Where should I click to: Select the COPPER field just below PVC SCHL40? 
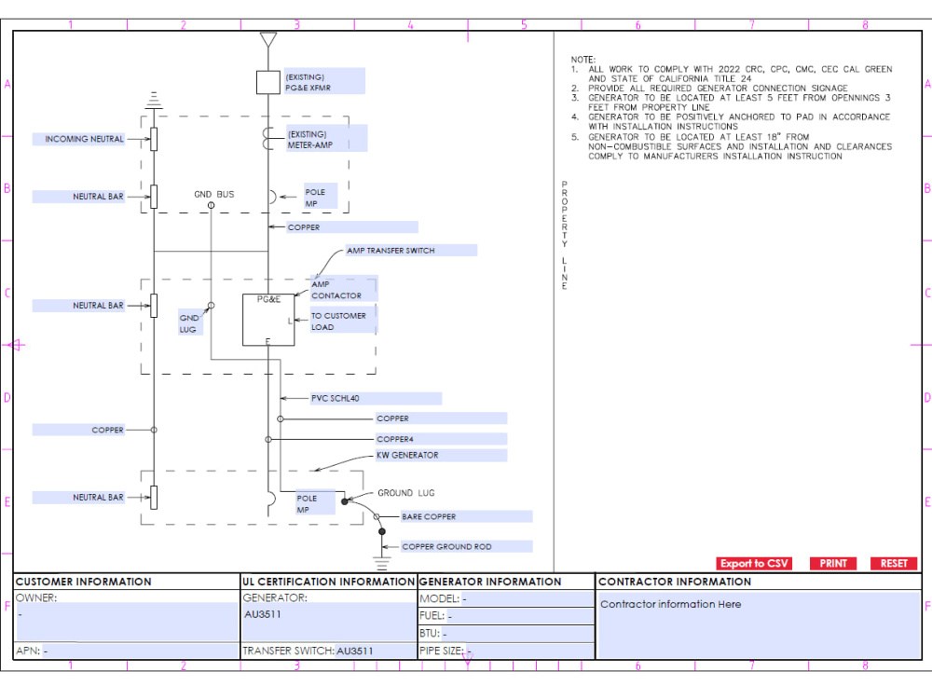pos(441,418)
